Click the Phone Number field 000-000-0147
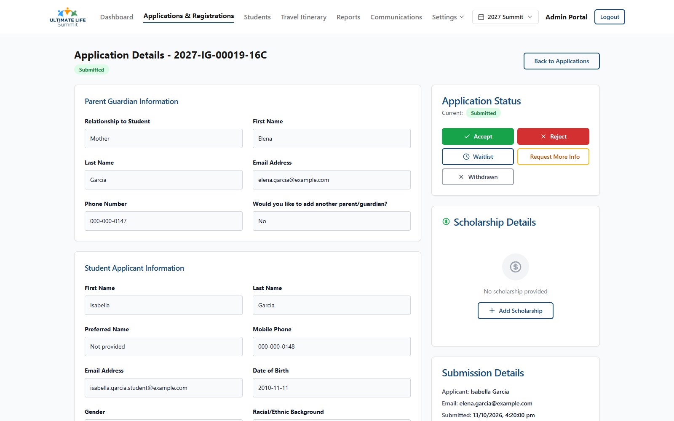Screen dimensions: 674x421 point(163,221)
